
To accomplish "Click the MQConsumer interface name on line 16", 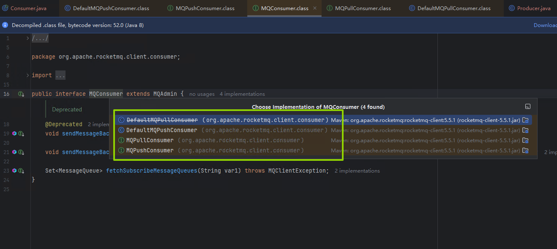I will coord(106,94).
